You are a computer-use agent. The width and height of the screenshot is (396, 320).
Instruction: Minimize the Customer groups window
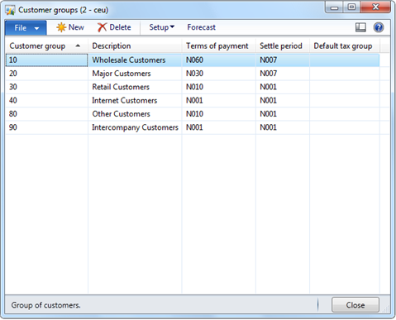334,7
